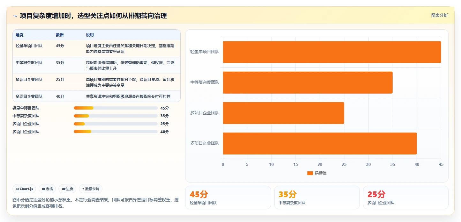Click the 维度 table column header
The height and width of the screenshot is (222, 461).
coord(19,35)
